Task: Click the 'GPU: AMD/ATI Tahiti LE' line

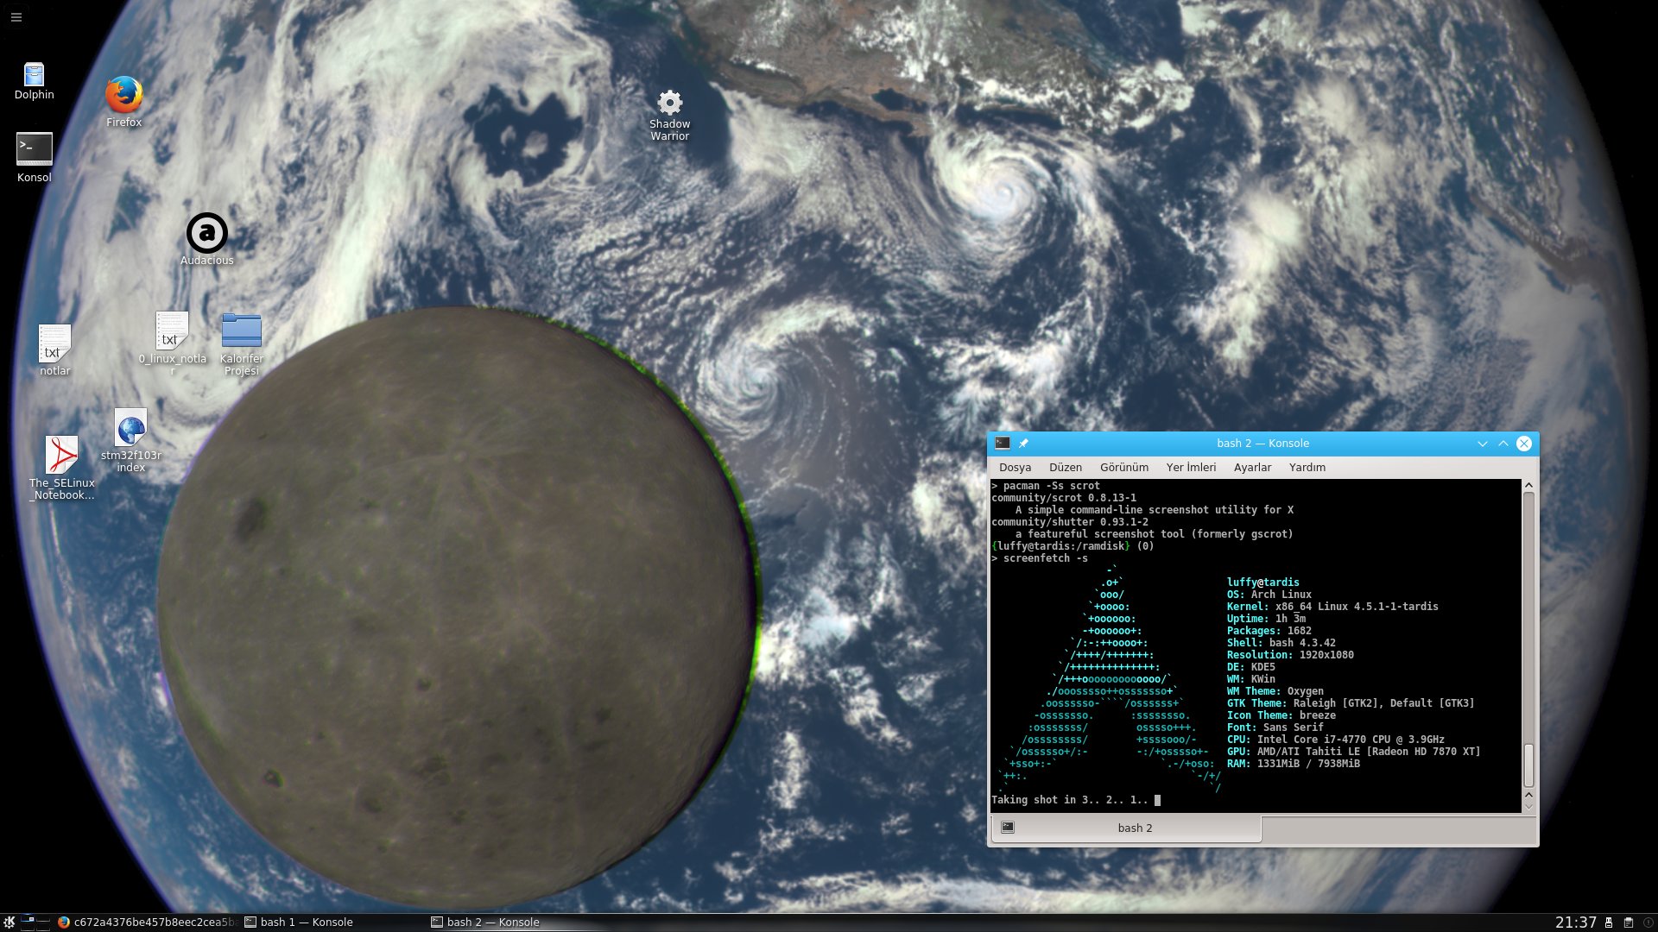Action: point(1353,752)
